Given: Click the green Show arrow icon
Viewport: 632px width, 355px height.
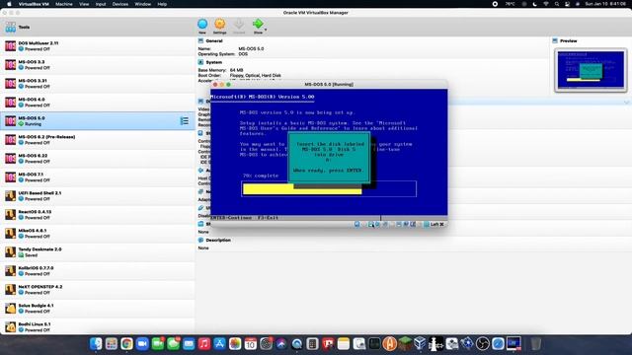Looking at the screenshot, I should coord(258,24).
